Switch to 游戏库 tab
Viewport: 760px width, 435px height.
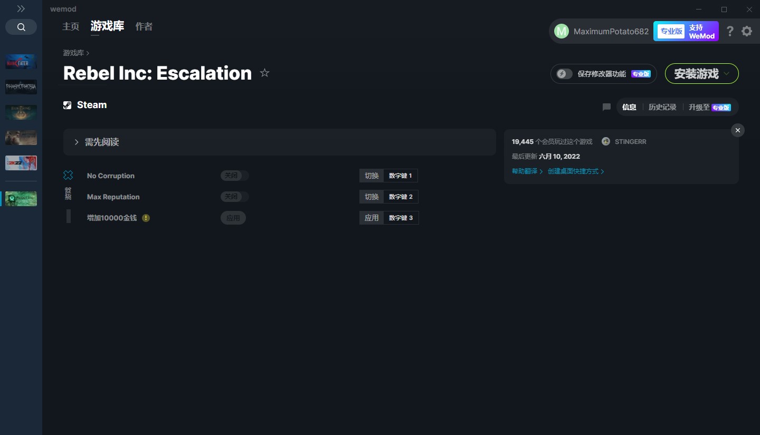(x=107, y=26)
